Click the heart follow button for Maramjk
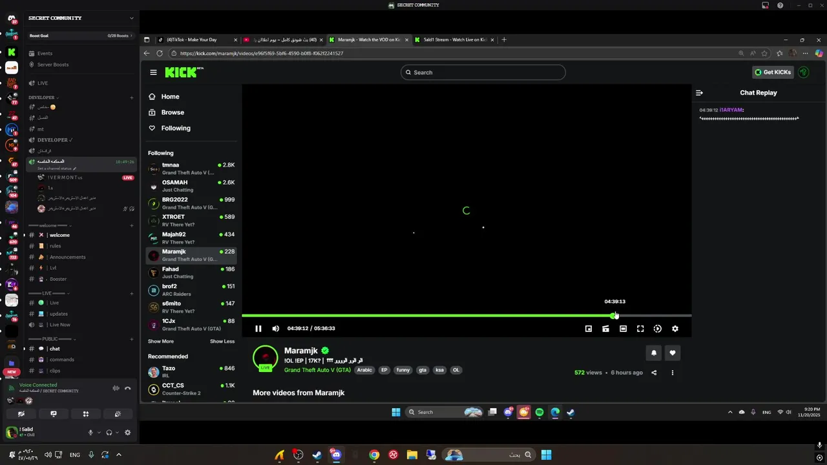Image resolution: width=827 pixels, height=465 pixels. [x=673, y=353]
